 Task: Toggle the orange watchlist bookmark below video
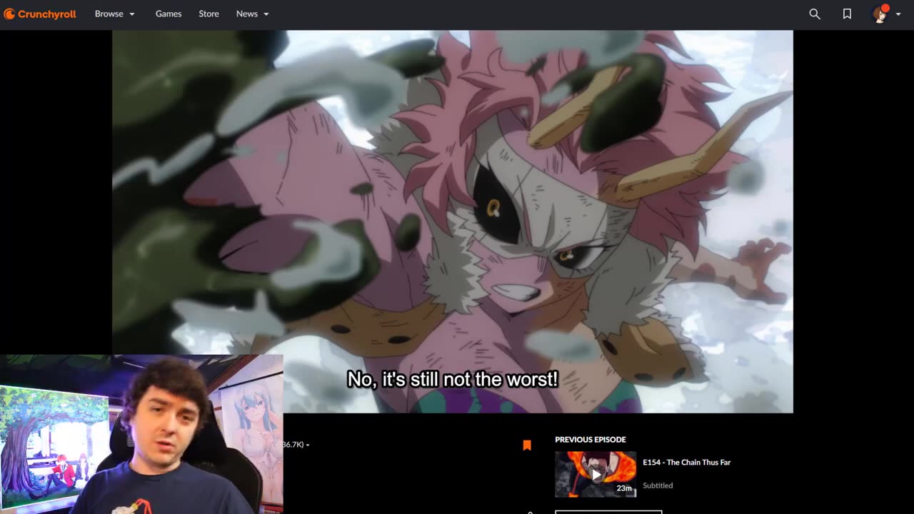click(527, 445)
